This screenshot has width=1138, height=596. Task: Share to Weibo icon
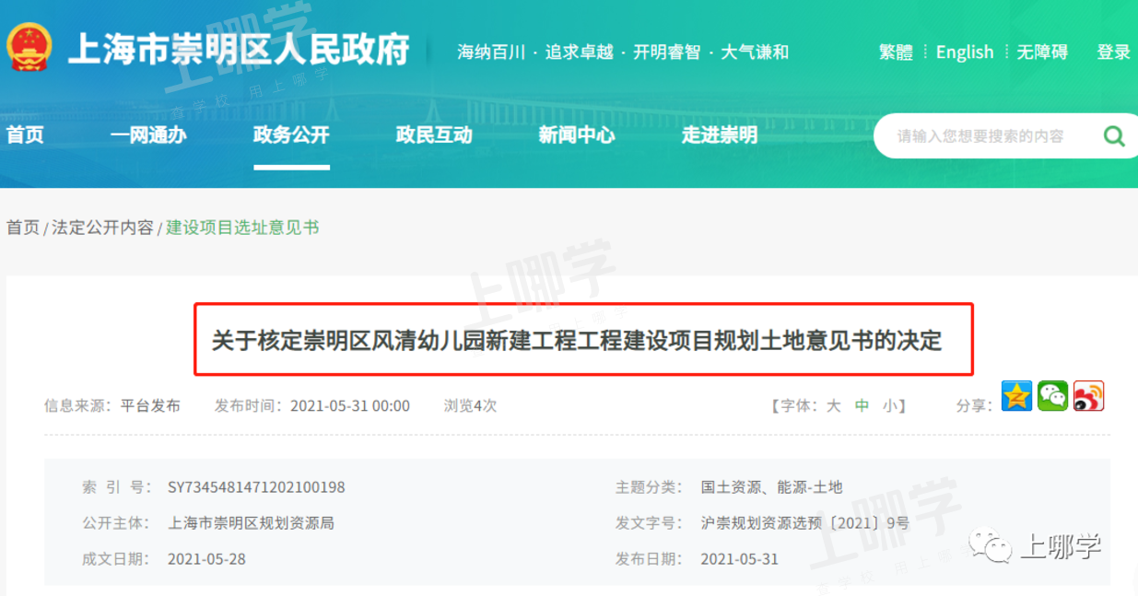(x=1088, y=396)
